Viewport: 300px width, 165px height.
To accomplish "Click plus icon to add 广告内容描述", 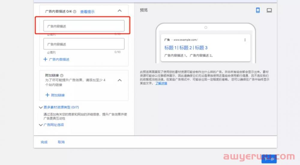I will pos(46,59).
